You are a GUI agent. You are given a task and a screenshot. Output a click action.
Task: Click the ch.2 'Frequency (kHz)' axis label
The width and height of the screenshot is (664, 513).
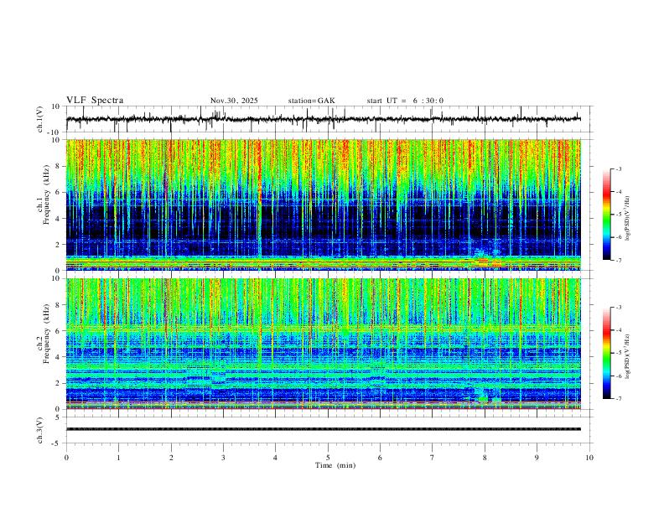46,334
